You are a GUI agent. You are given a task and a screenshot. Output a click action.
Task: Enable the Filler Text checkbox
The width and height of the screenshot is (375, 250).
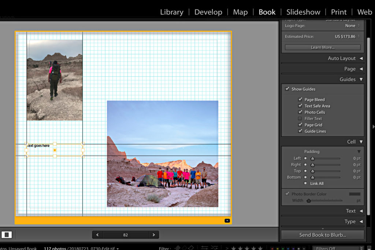pos(300,119)
